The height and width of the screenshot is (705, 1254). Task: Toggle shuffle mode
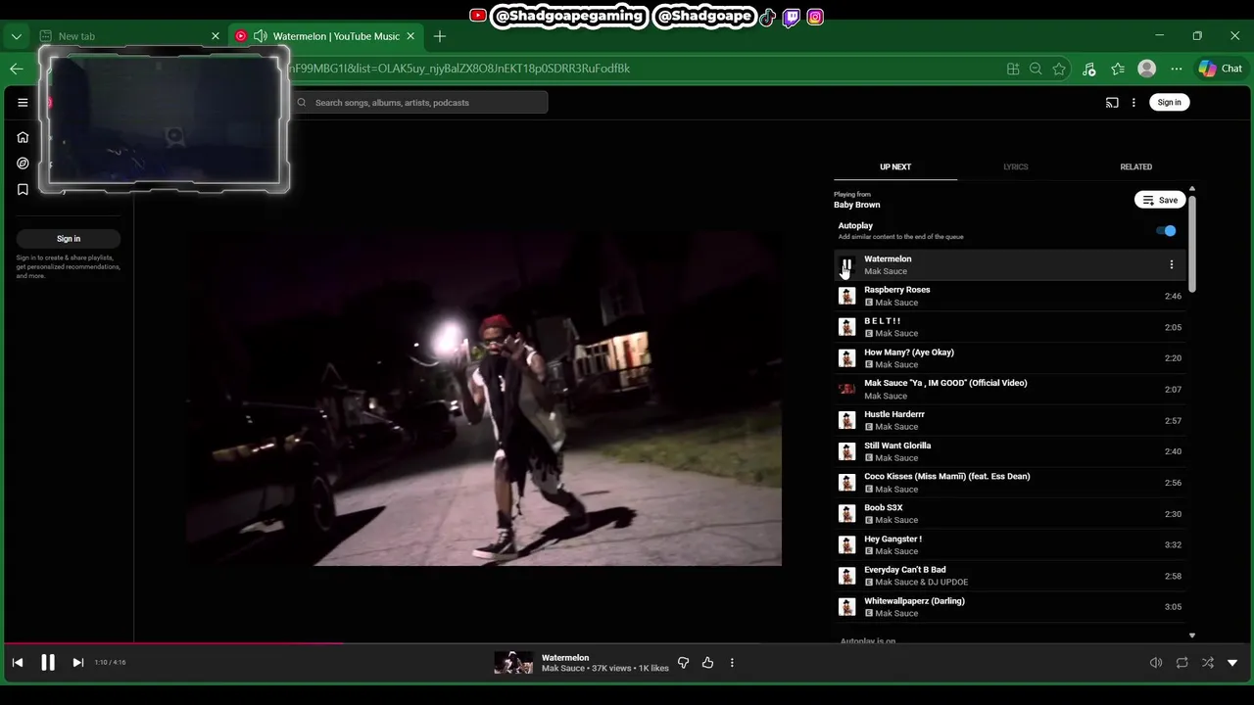click(x=1207, y=663)
